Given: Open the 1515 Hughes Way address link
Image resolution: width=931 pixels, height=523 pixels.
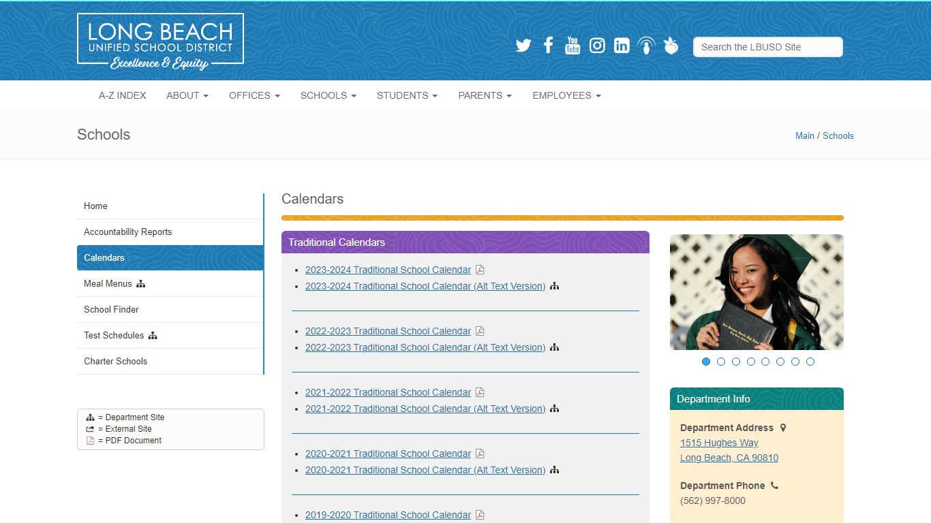Looking at the screenshot, I should pyautogui.click(x=719, y=443).
